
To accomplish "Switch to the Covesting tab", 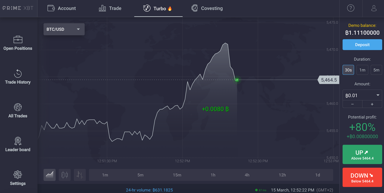I will pos(207,8).
